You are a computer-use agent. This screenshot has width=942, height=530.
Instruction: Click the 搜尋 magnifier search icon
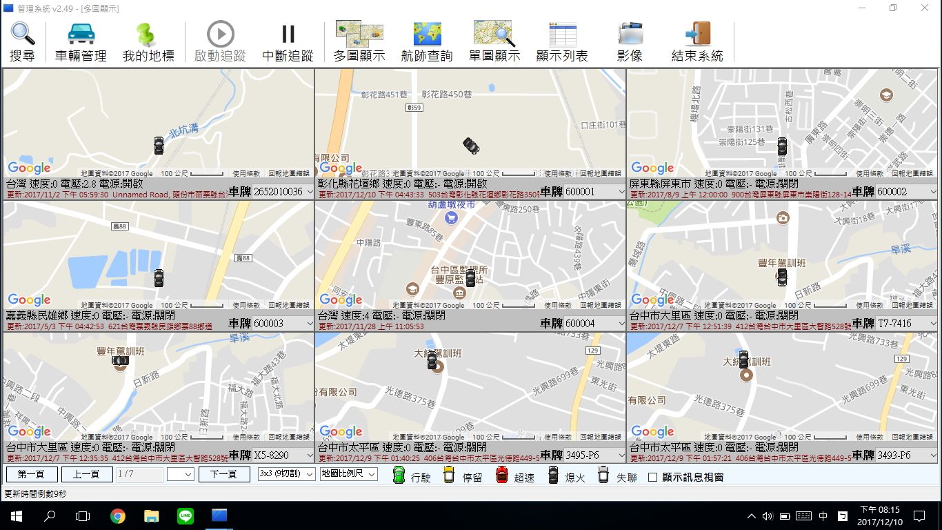point(22,35)
